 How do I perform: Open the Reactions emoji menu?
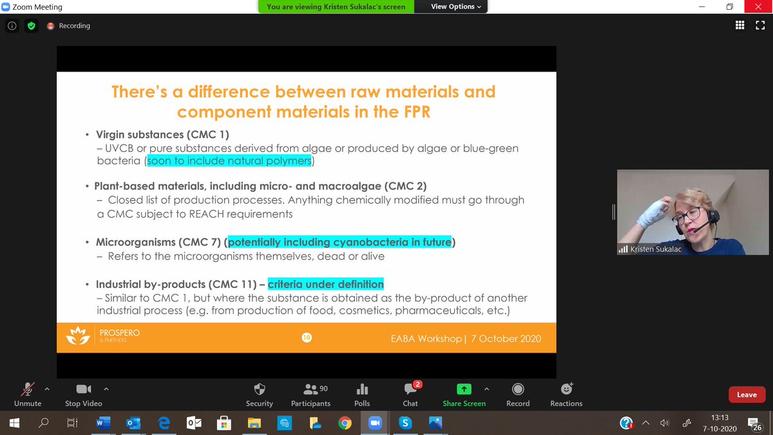[566, 394]
